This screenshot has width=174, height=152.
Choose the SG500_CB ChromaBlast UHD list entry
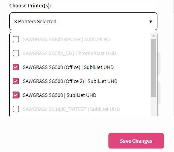pyautogui.click(x=69, y=53)
